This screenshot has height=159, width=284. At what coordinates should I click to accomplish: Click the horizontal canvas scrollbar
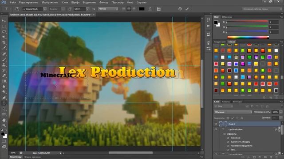click(x=130, y=153)
